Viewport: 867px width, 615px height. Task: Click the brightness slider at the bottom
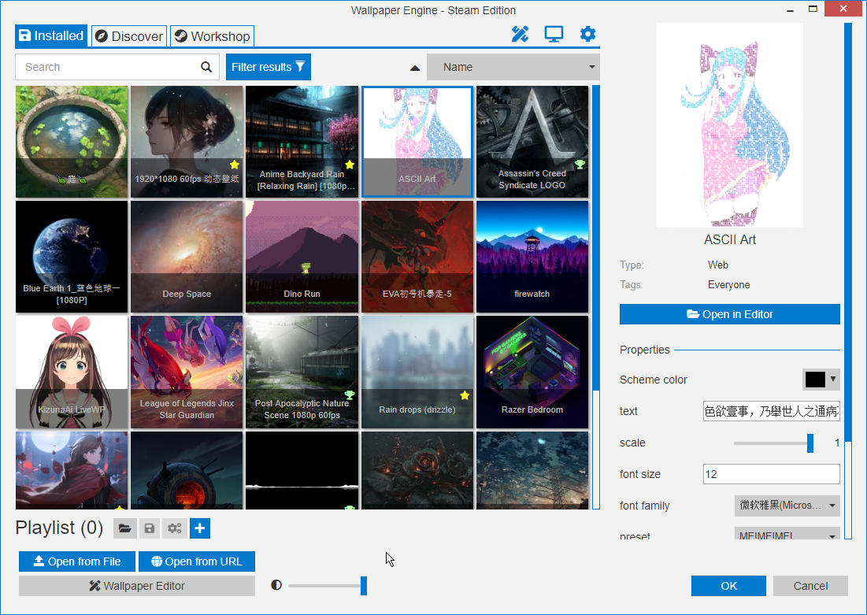326,586
